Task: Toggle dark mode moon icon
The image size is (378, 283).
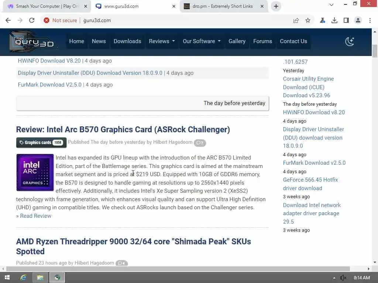Action: pyautogui.click(x=350, y=41)
